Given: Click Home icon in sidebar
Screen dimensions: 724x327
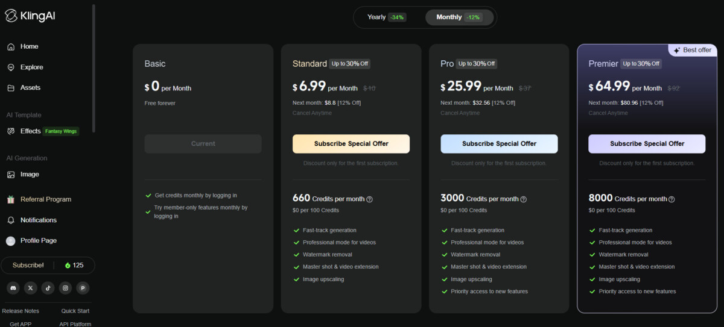Looking at the screenshot, I should [11, 46].
